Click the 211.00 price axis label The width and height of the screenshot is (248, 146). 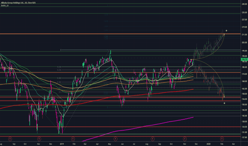244,35
